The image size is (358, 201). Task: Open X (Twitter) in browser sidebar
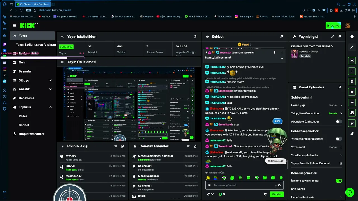[x=4, y=75]
